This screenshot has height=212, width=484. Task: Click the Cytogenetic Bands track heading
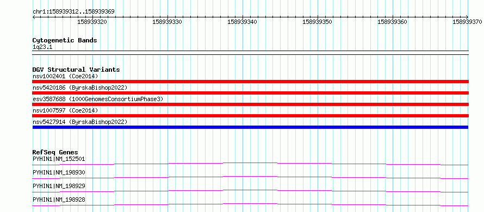tap(65, 40)
